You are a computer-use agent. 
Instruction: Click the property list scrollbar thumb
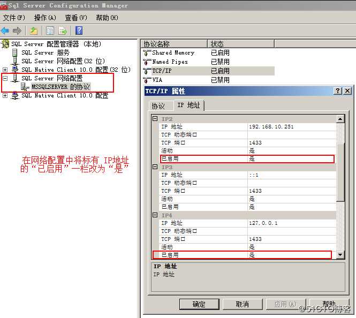click(340, 172)
